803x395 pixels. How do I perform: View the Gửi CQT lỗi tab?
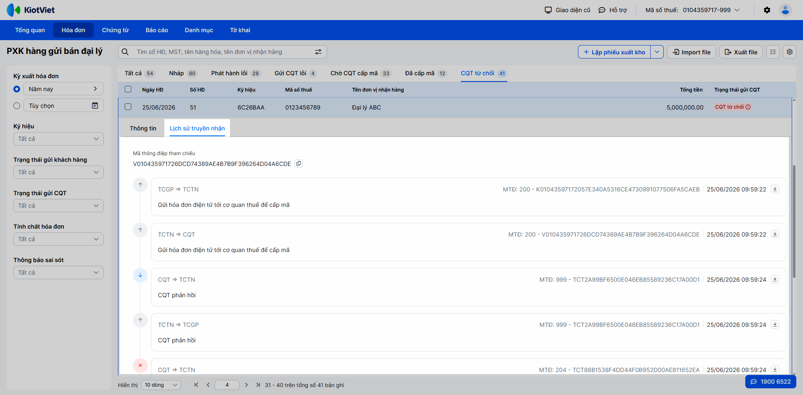coord(296,73)
